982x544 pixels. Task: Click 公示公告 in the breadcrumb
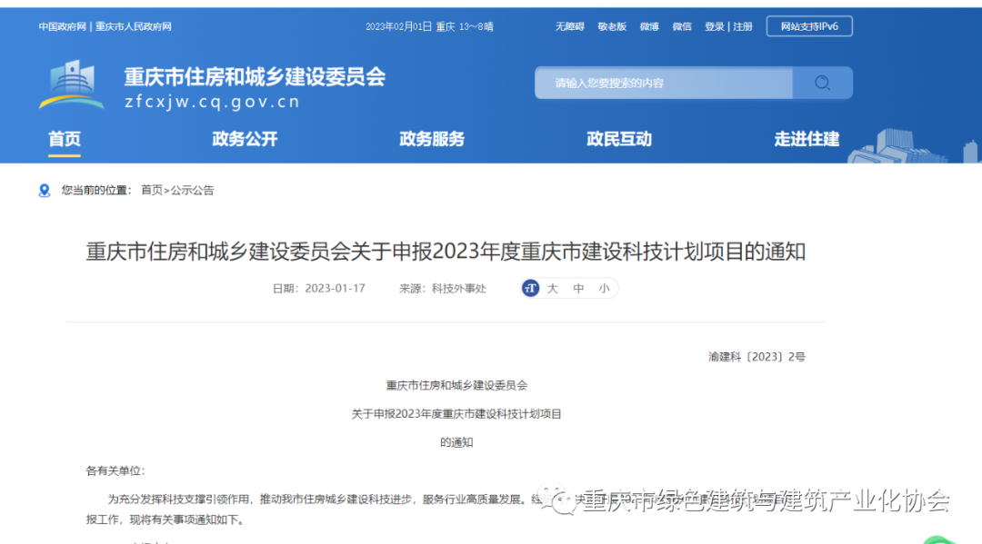tap(192, 191)
